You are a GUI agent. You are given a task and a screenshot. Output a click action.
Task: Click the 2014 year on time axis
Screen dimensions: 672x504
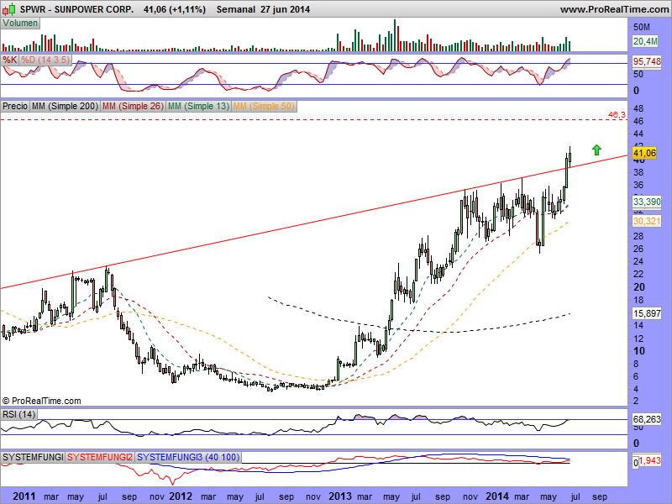[x=497, y=496]
